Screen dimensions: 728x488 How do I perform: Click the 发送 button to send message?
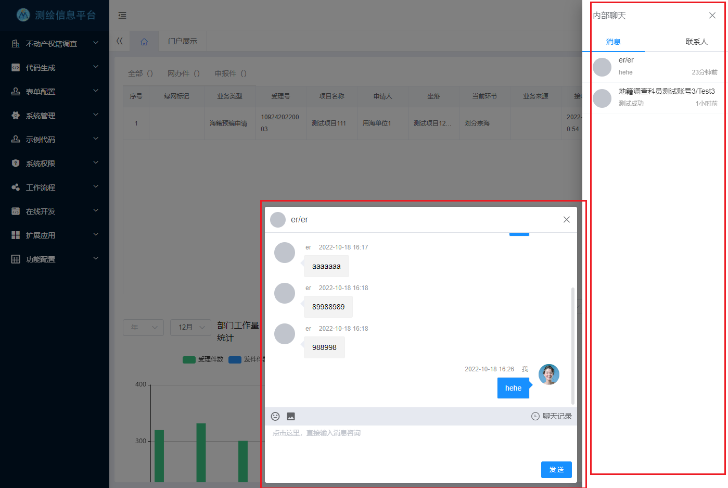click(x=556, y=469)
